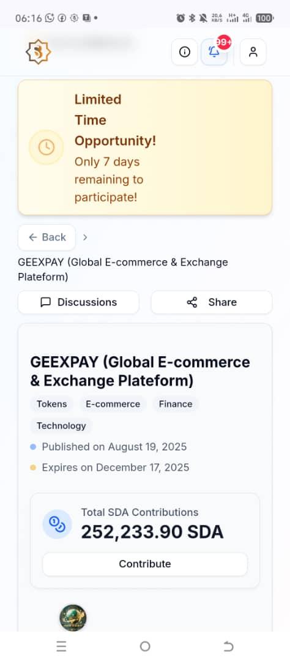Select the Technology tag

[61, 426]
